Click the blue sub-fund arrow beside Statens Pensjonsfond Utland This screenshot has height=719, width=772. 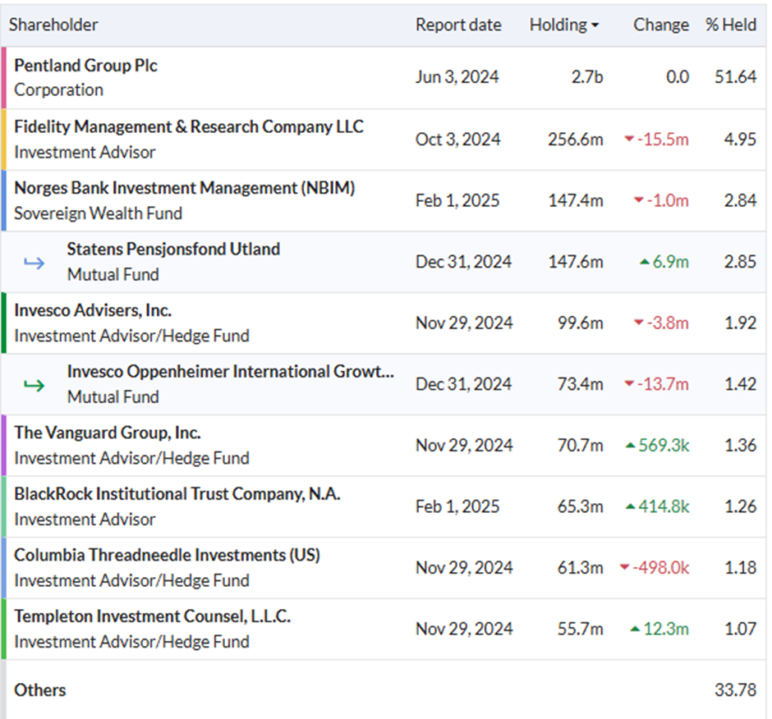(x=34, y=263)
